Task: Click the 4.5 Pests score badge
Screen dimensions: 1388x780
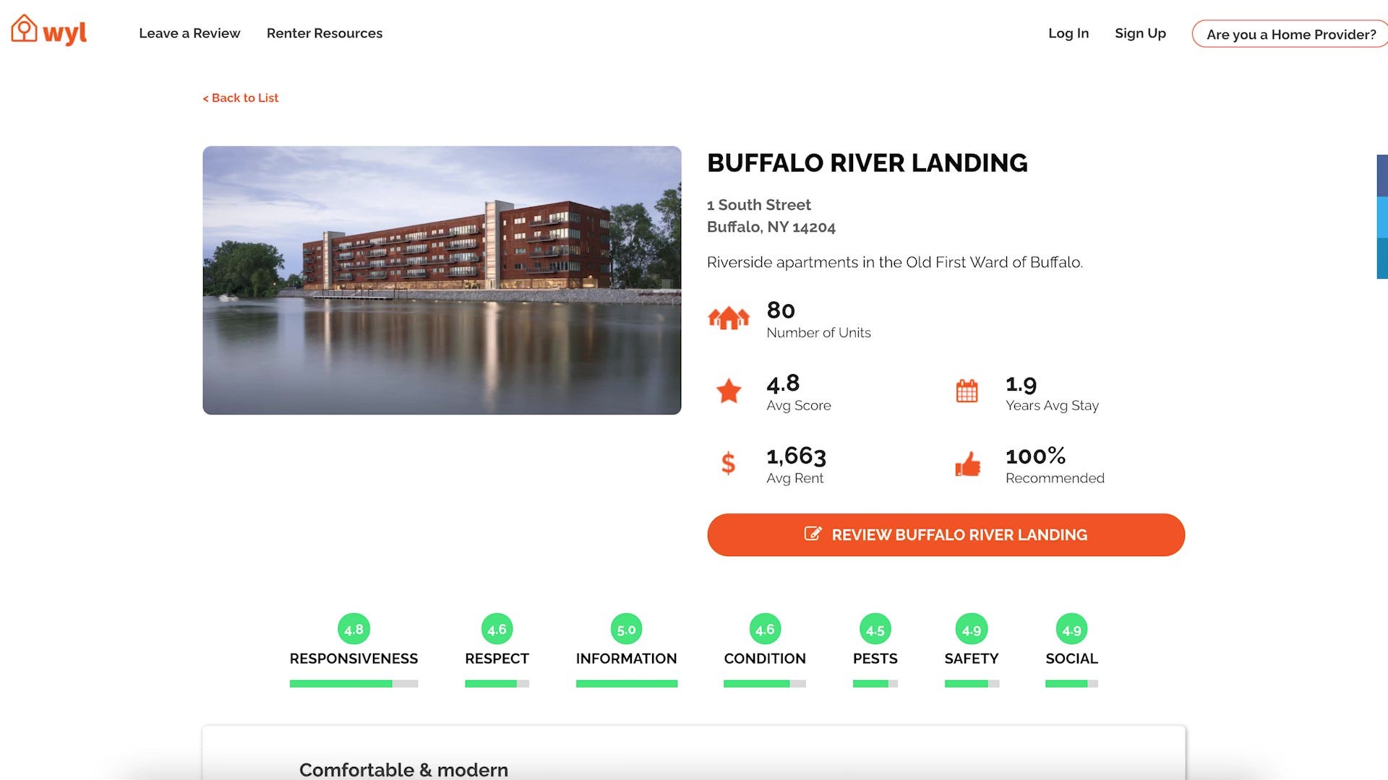Action: pos(875,630)
